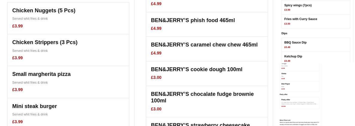Select Ben&Jerry's phish food 465ml
The image size is (355, 126).
[x=193, y=20]
